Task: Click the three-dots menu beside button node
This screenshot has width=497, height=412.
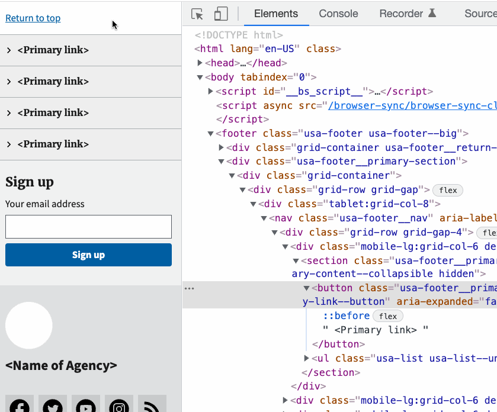Action: 189,288
